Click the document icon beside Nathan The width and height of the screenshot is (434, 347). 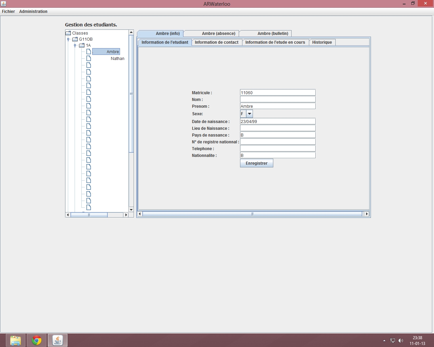click(88, 59)
